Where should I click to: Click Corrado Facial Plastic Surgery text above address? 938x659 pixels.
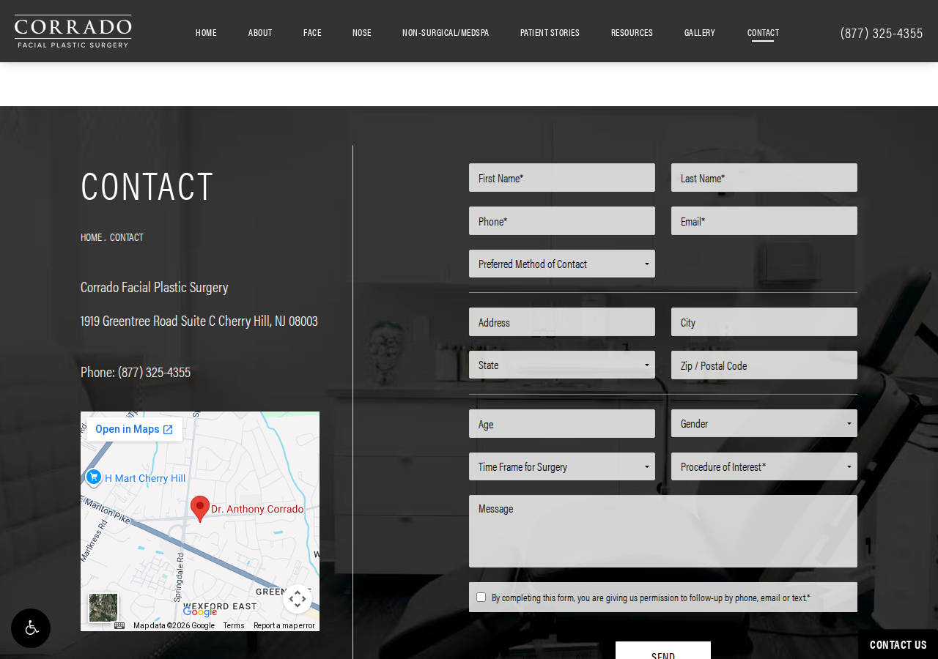click(155, 287)
